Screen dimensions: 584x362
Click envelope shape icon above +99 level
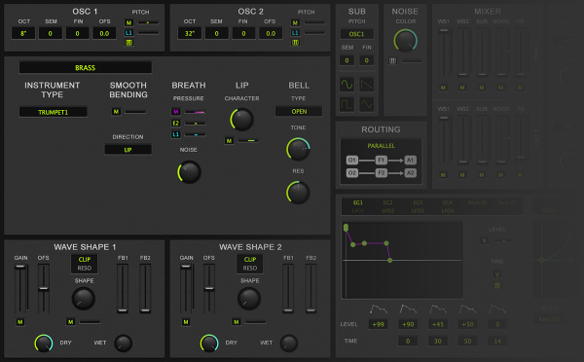point(379,308)
